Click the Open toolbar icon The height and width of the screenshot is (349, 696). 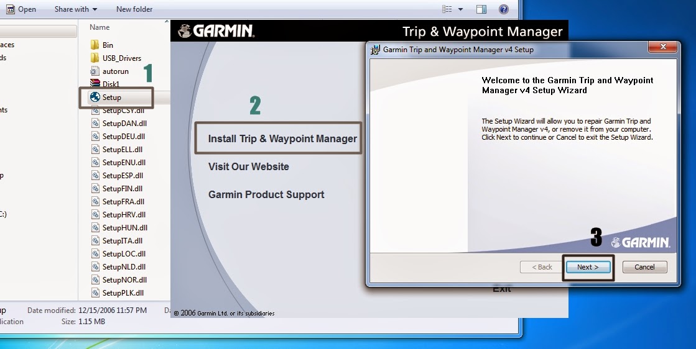pyautogui.click(x=11, y=9)
